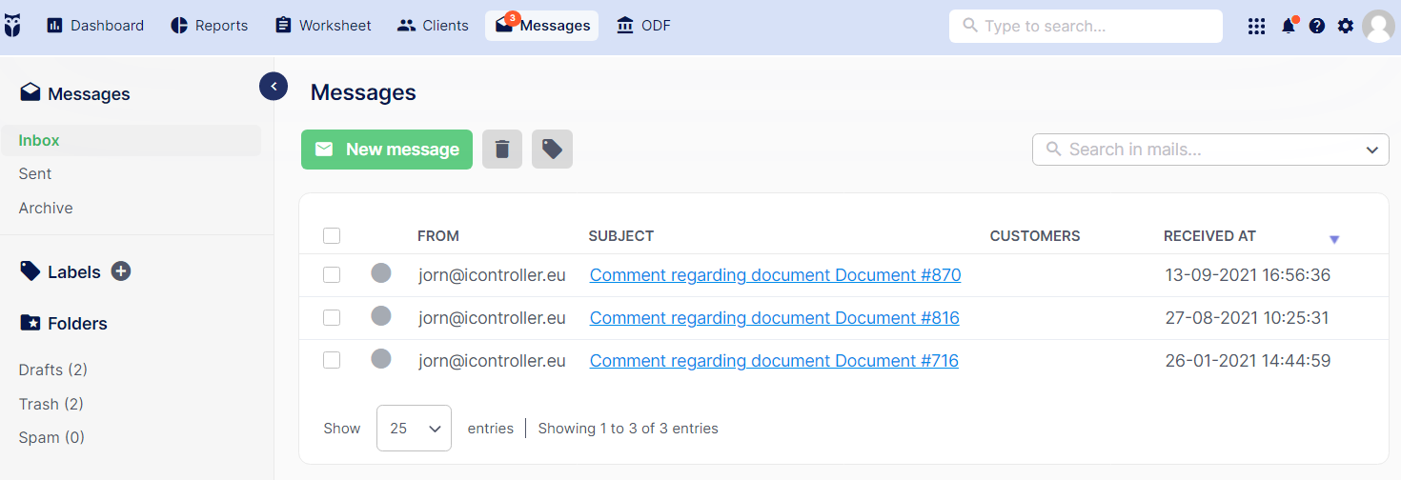The width and height of the screenshot is (1401, 480).
Task: Open the ODF tab
Action: 644,26
